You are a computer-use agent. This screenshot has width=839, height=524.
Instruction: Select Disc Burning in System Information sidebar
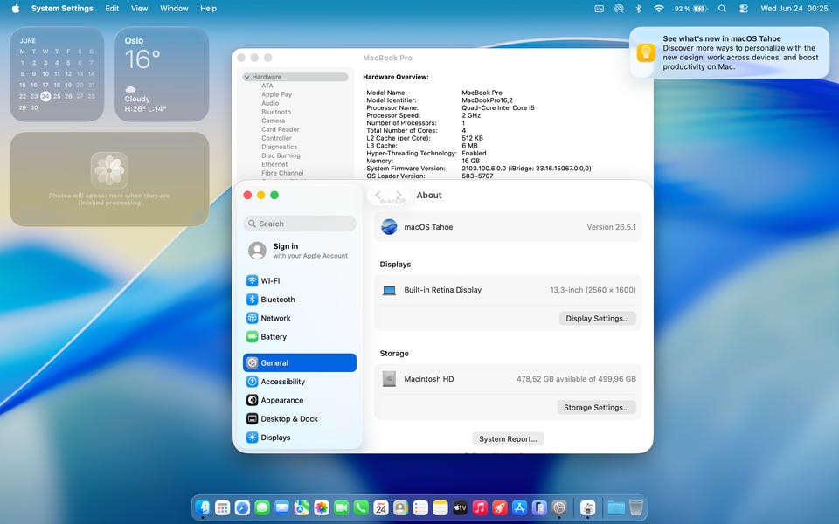(281, 155)
